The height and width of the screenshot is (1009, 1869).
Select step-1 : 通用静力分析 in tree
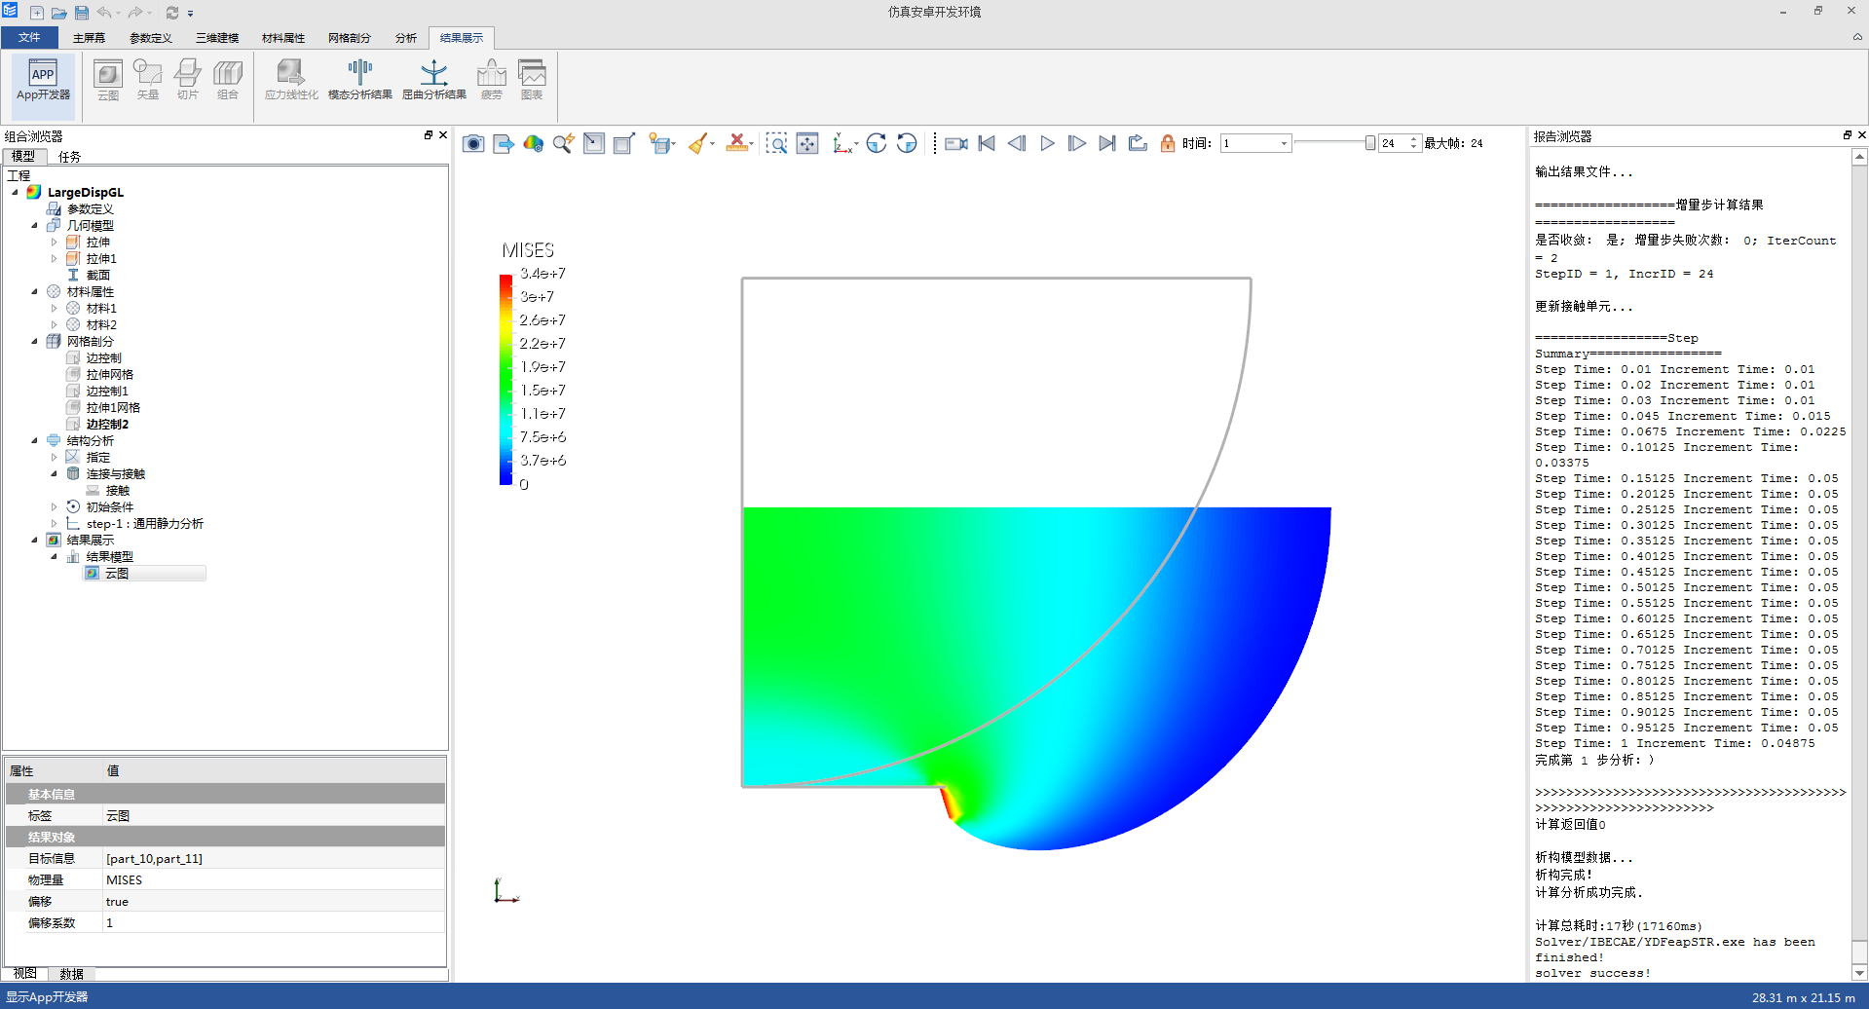point(144,524)
